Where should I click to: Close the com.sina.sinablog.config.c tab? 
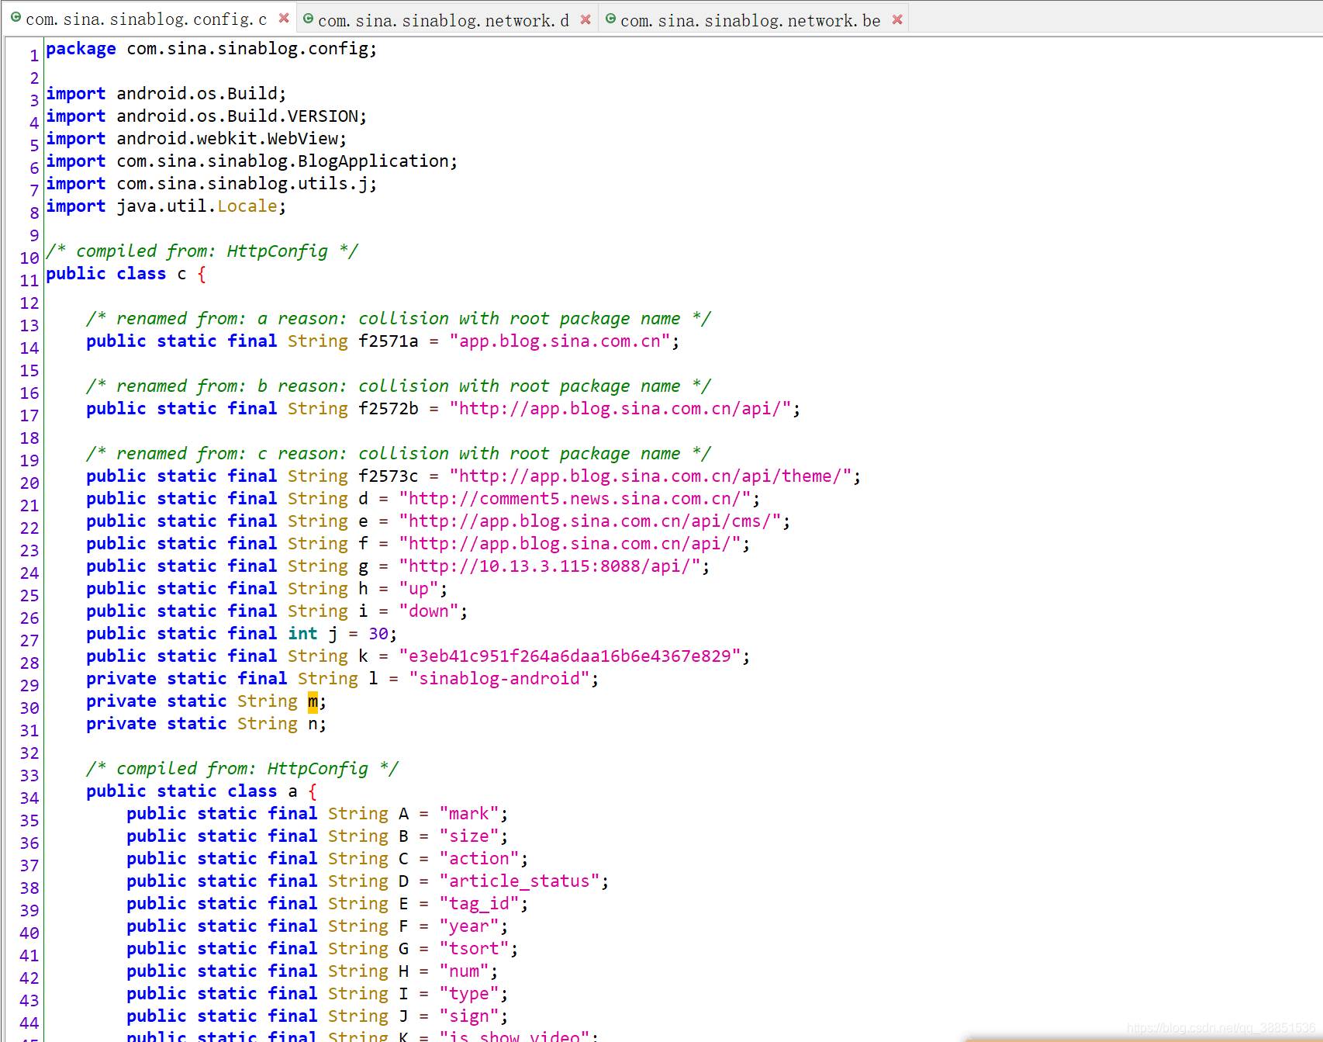coord(284,18)
